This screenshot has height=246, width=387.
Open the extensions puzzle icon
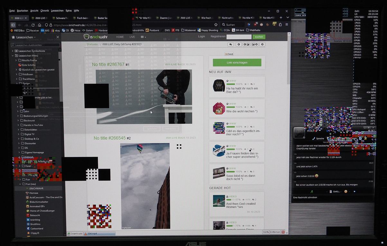point(280,24)
